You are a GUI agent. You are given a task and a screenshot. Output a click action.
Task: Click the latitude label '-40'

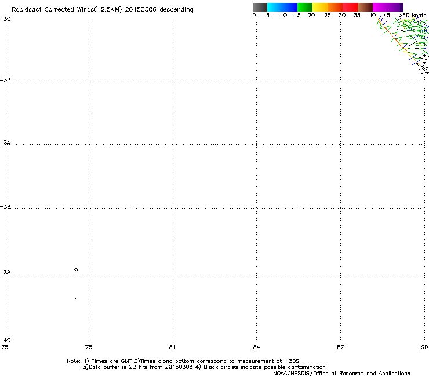pyautogui.click(x=5, y=340)
